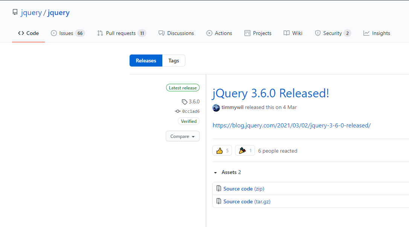Screen dimensions: 409x227
Task: Open the Wiki tab
Action: click(293, 33)
